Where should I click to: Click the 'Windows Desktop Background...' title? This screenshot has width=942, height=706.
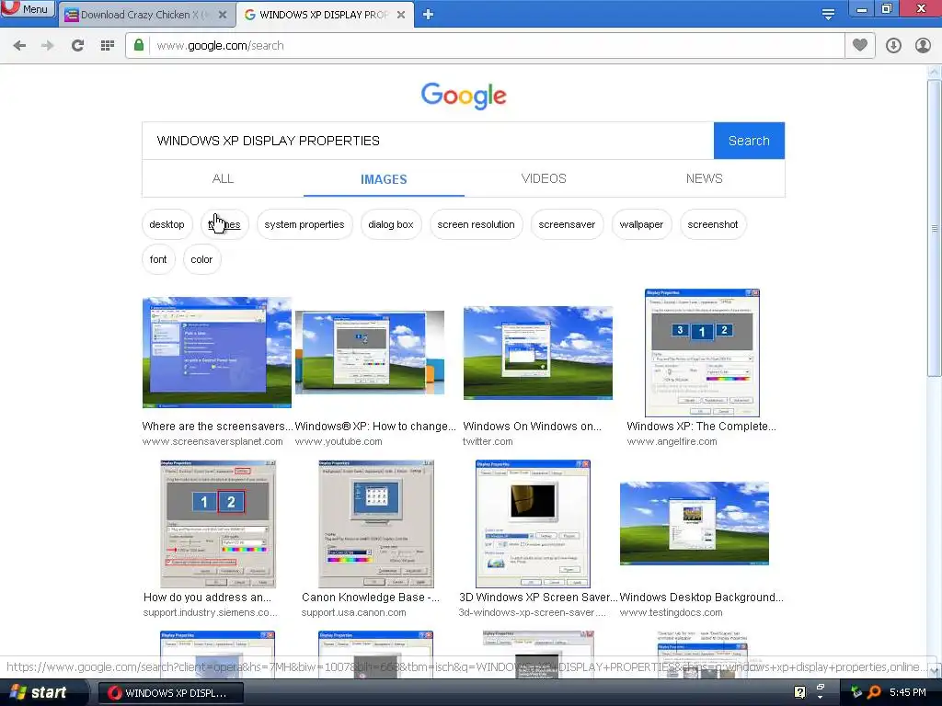pyautogui.click(x=701, y=598)
